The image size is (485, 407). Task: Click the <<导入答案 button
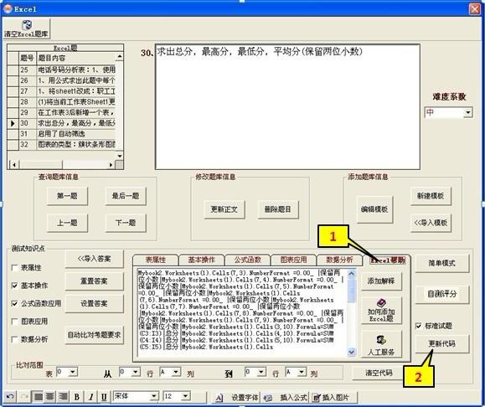tap(95, 259)
